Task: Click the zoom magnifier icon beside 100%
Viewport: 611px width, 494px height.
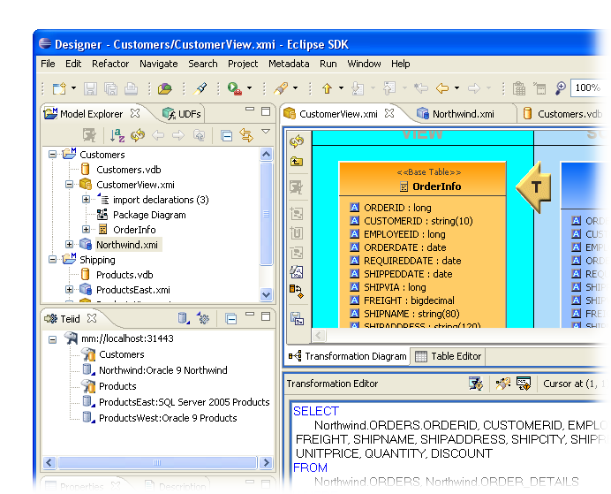Action: pos(561,88)
